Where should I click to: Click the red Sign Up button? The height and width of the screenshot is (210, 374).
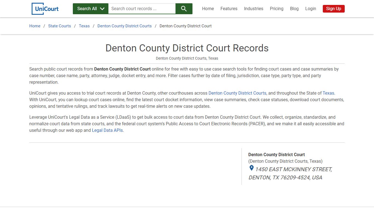coord(333,9)
